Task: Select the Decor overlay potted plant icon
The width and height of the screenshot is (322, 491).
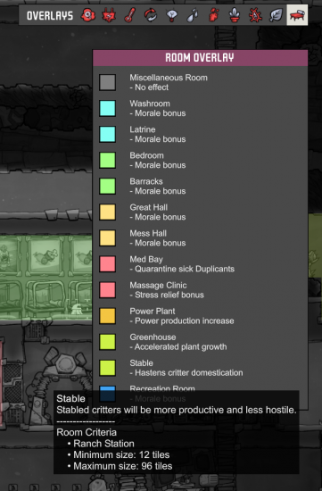Action: (x=235, y=15)
